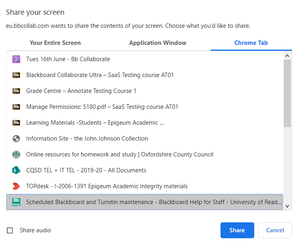This screenshot has height=243, width=296.
Task: Click the Bb Collaborate purple tab icon
Action: pos(16,59)
